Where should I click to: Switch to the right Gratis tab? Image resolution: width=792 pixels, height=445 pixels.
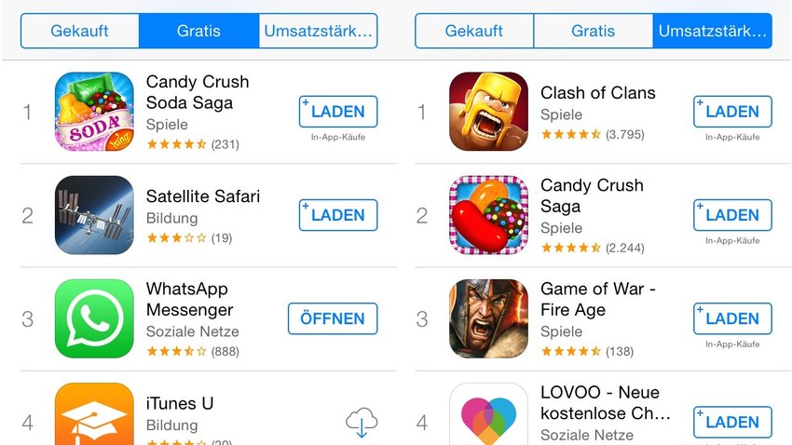(593, 31)
